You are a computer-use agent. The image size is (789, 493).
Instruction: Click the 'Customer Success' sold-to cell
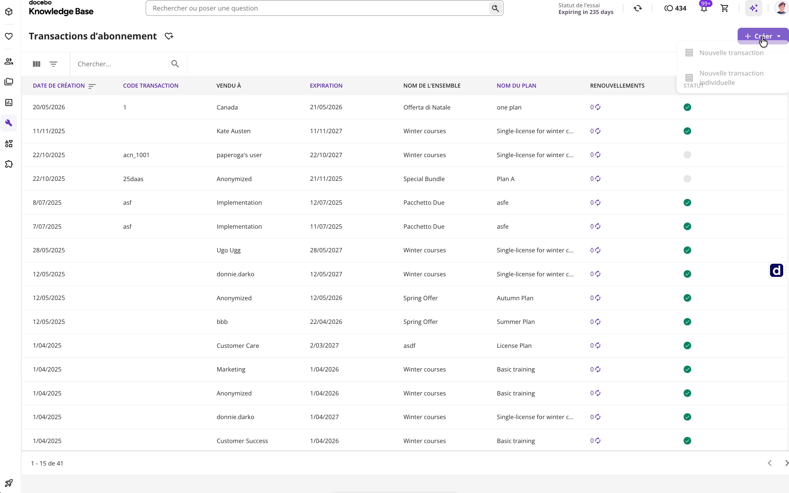[x=242, y=441]
